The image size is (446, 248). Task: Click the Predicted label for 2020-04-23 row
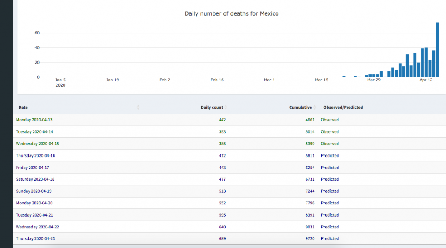coord(330,238)
